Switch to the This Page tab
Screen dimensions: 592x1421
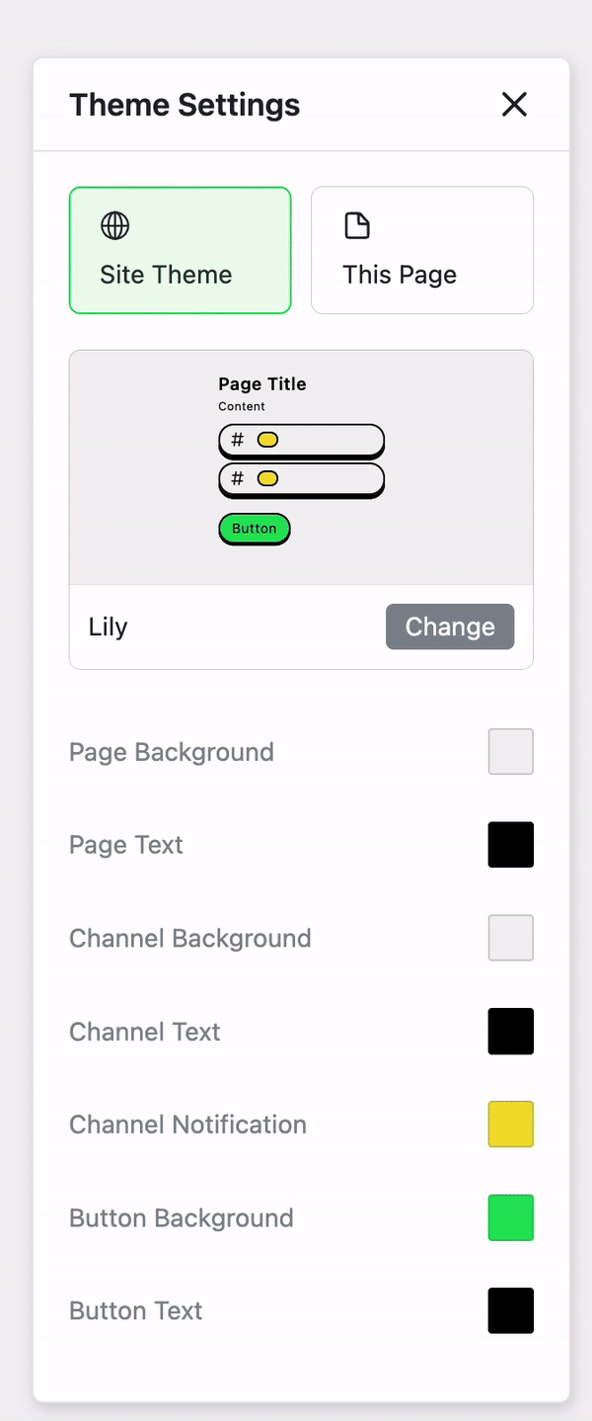422,251
